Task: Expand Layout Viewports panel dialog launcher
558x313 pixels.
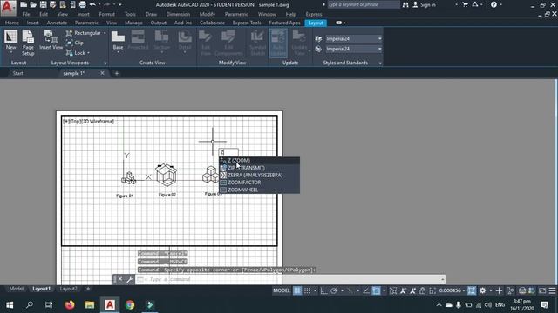Action: coord(105,63)
